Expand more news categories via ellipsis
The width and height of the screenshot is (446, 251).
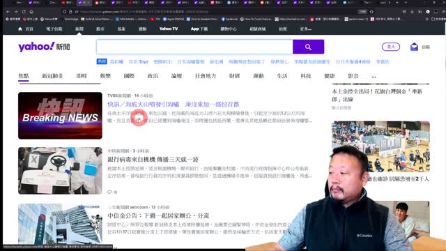click(374, 76)
